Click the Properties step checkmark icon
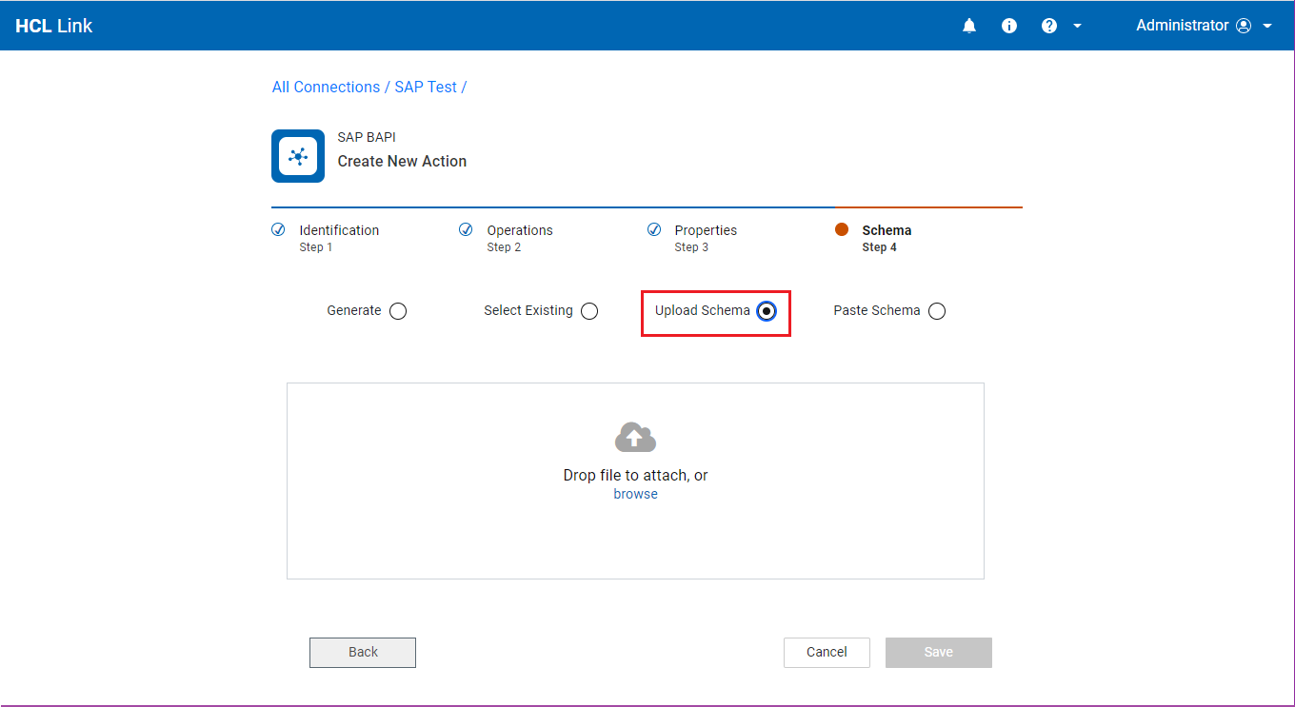The height and width of the screenshot is (707, 1295). click(x=654, y=229)
